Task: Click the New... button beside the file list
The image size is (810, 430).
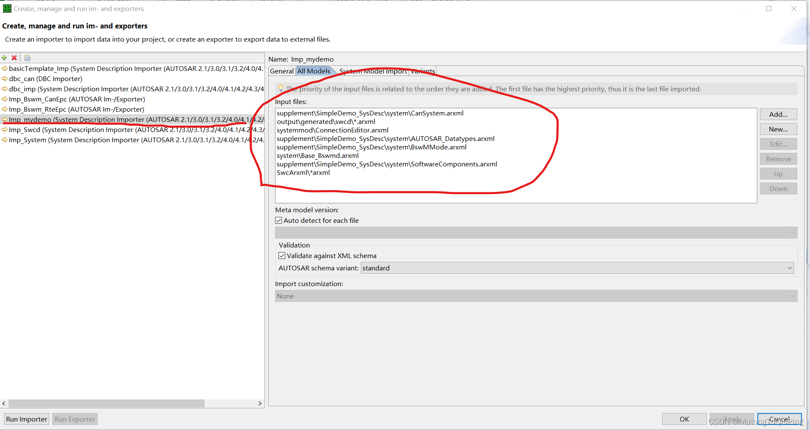Action: [778, 129]
